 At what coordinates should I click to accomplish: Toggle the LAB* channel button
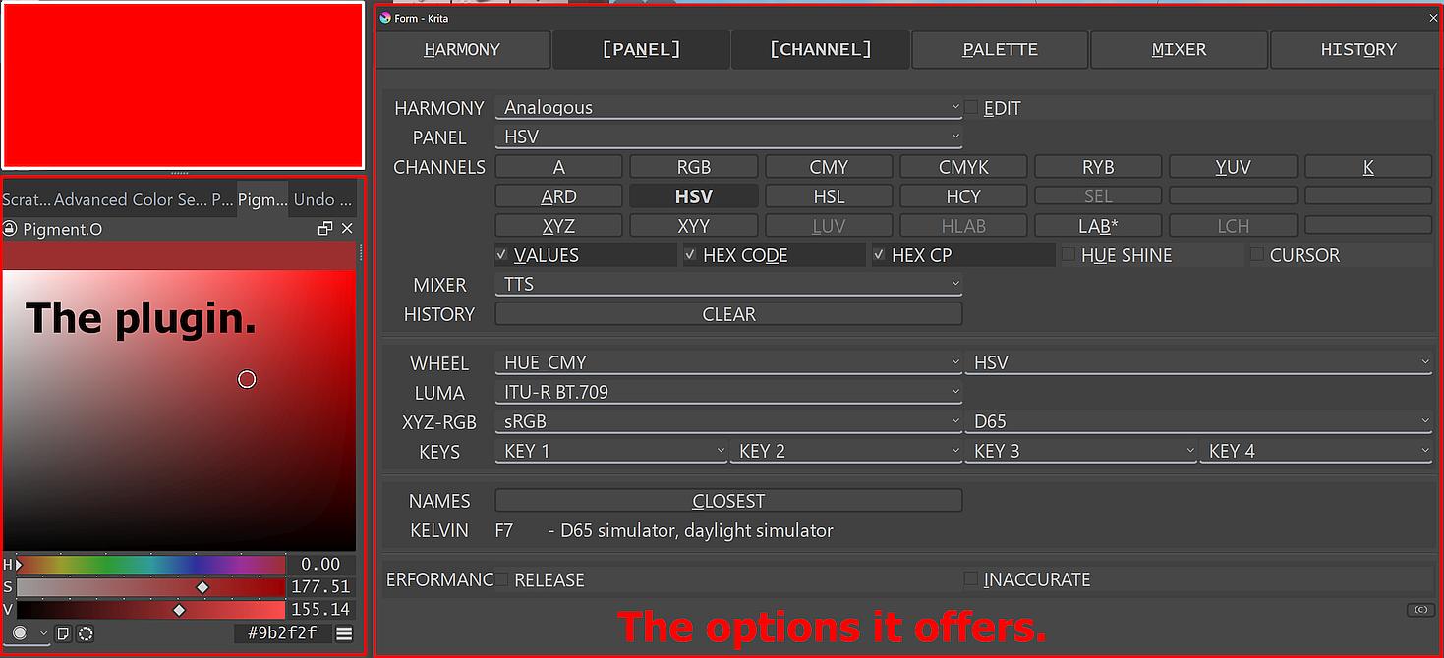(x=1098, y=226)
